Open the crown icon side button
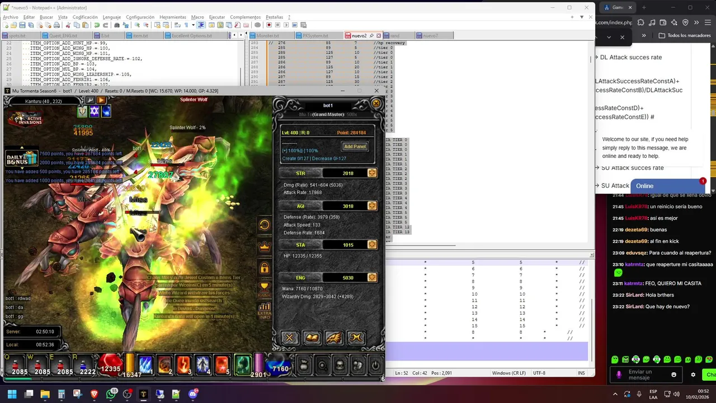The image size is (716, 403). pyautogui.click(x=264, y=246)
